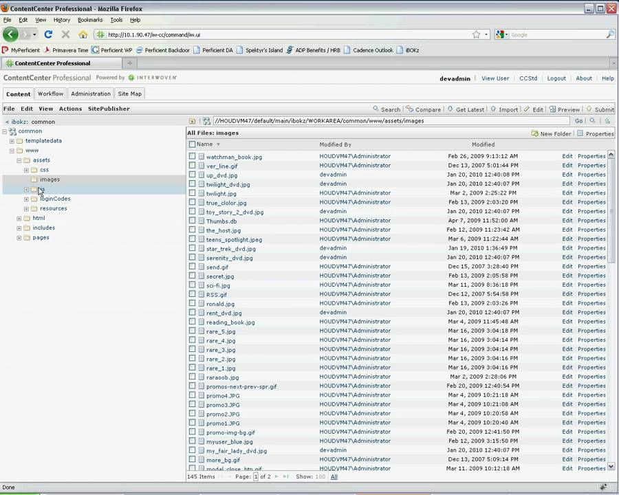
Task: Open the ADP Benefits / HRB bookmark
Action: click(313, 50)
